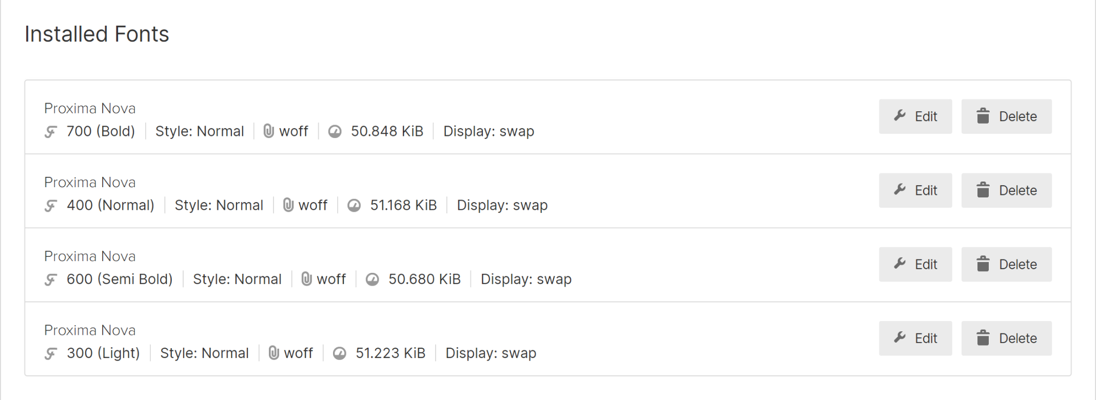Click the Proxima Nova name above 300 (Light)
The width and height of the screenshot is (1096, 400).
click(x=90, y=330)
